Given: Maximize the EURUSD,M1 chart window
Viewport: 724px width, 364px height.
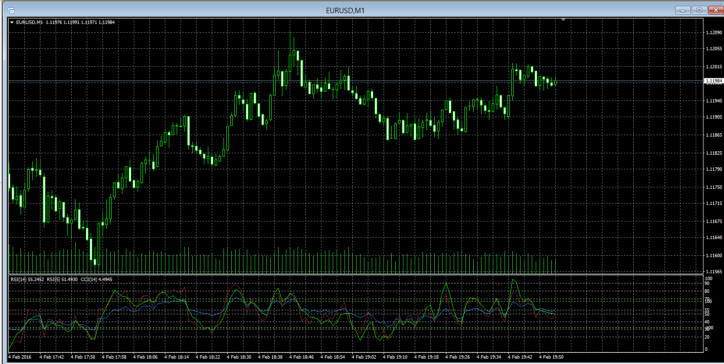Looking at the screenshot, I should (699, 10).
